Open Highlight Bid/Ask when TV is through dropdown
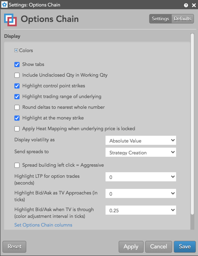The height and width of the screenshot is (256, 198). (x=141, y=210)
